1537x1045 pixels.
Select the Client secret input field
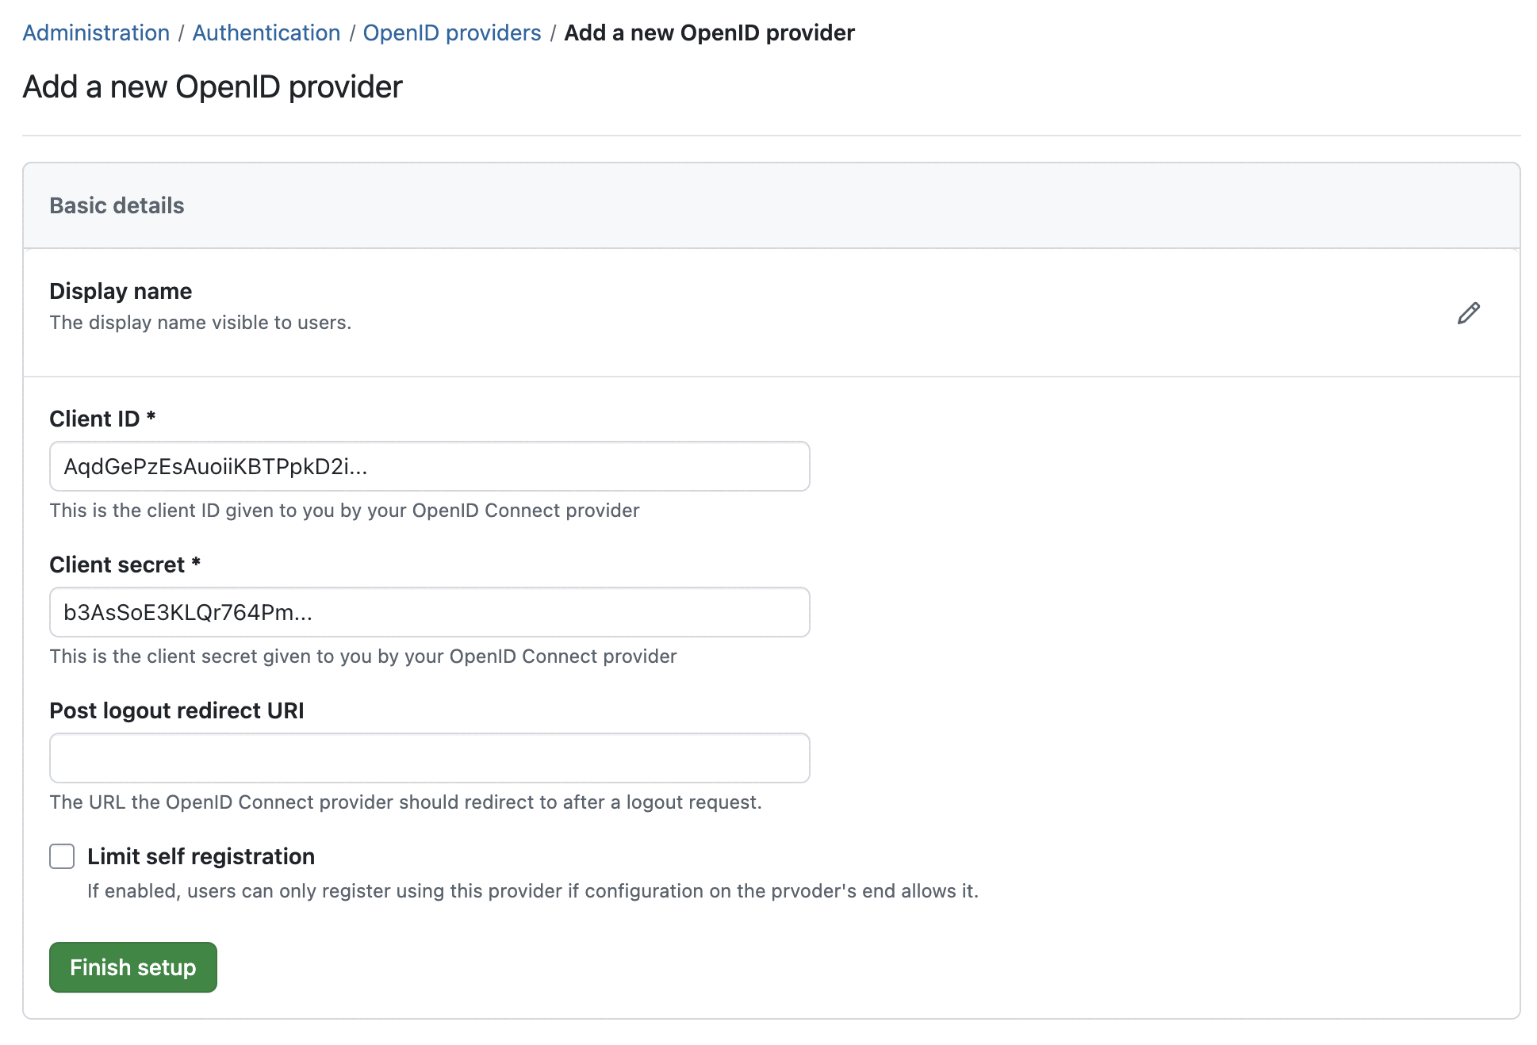pos(428,612)
